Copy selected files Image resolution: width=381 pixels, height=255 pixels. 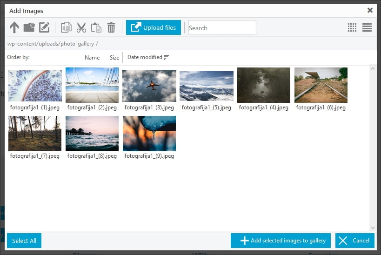tap(66, 27)
